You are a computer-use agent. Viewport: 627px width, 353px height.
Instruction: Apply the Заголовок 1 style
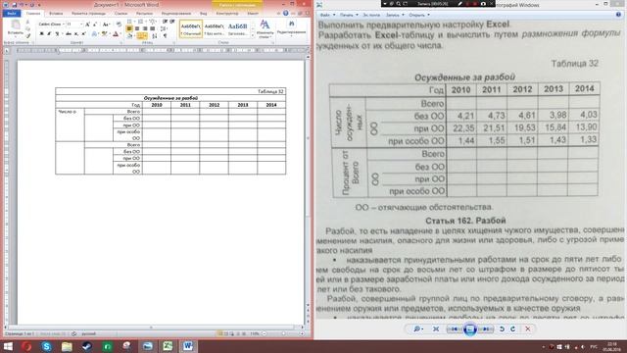pos(237,28)
